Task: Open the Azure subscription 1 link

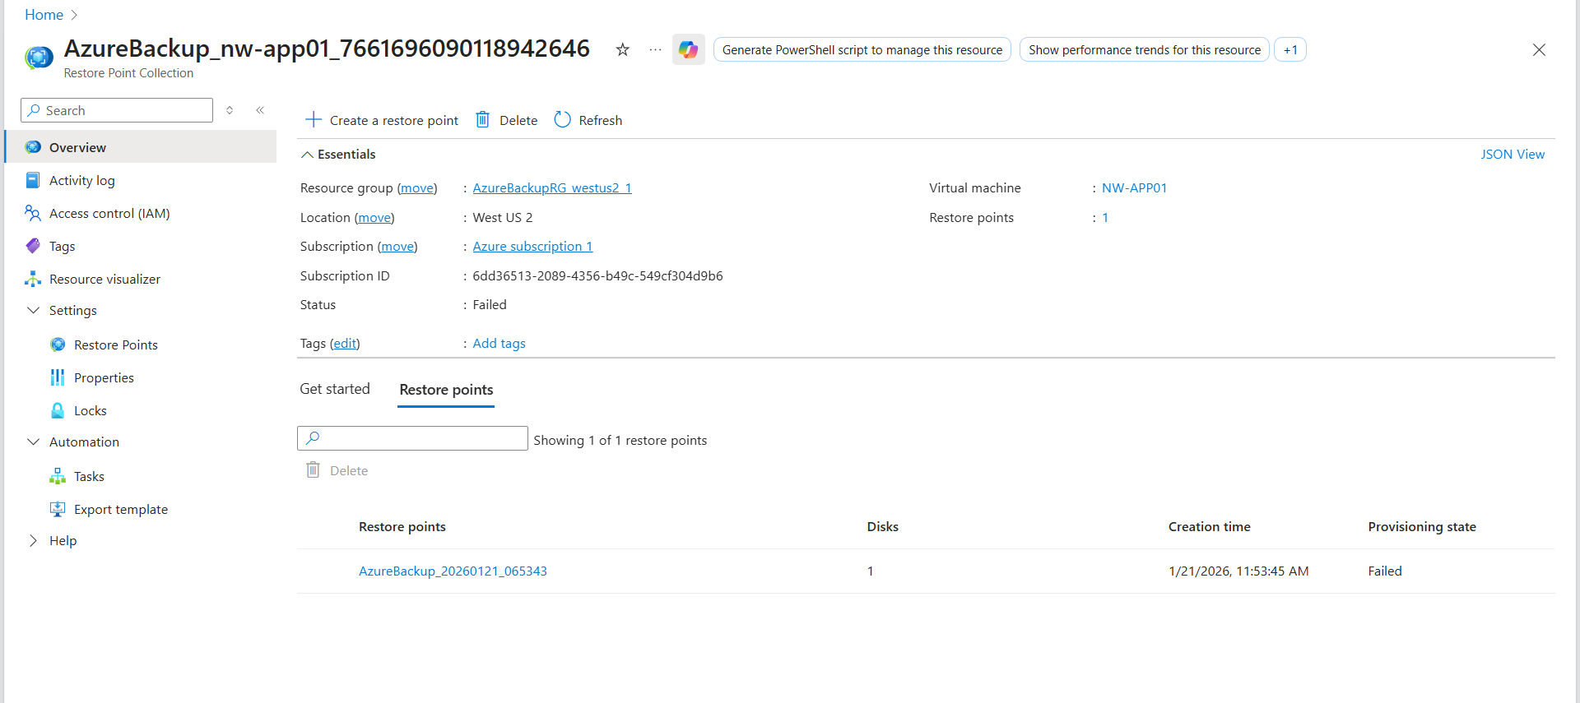Action: tap(532, 246)
